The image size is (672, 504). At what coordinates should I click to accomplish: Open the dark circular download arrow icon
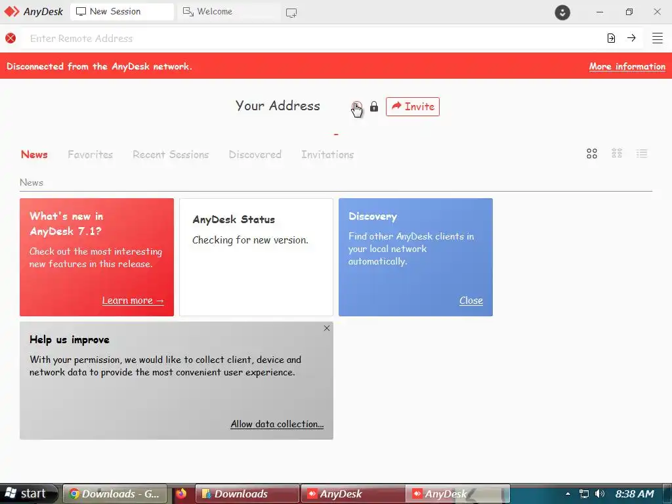point(562,12)
